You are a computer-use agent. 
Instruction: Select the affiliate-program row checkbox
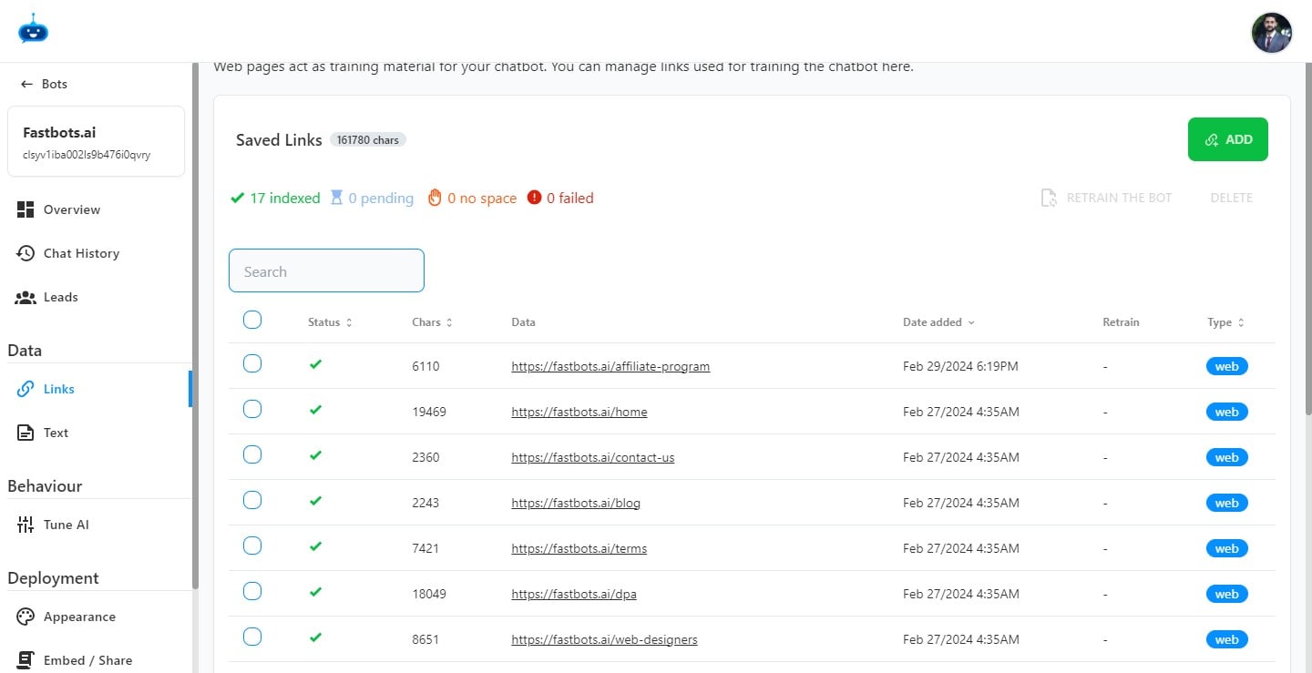click(x=252, y=364)
